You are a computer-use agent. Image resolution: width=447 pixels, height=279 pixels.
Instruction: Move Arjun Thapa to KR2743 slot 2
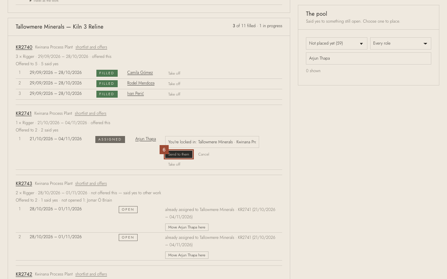tap(187, 255)
